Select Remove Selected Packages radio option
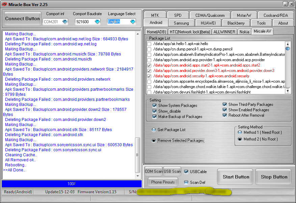 click(x=154, y=140)
